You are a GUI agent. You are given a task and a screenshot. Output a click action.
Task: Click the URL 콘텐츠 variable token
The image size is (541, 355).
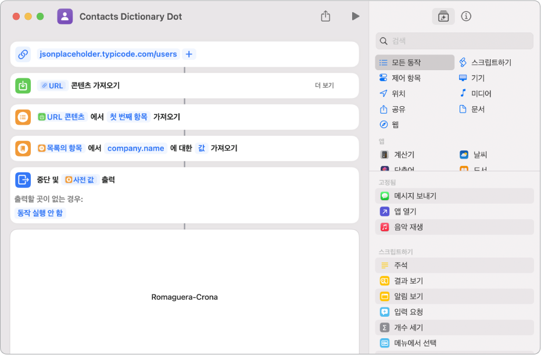coord(62,117)
